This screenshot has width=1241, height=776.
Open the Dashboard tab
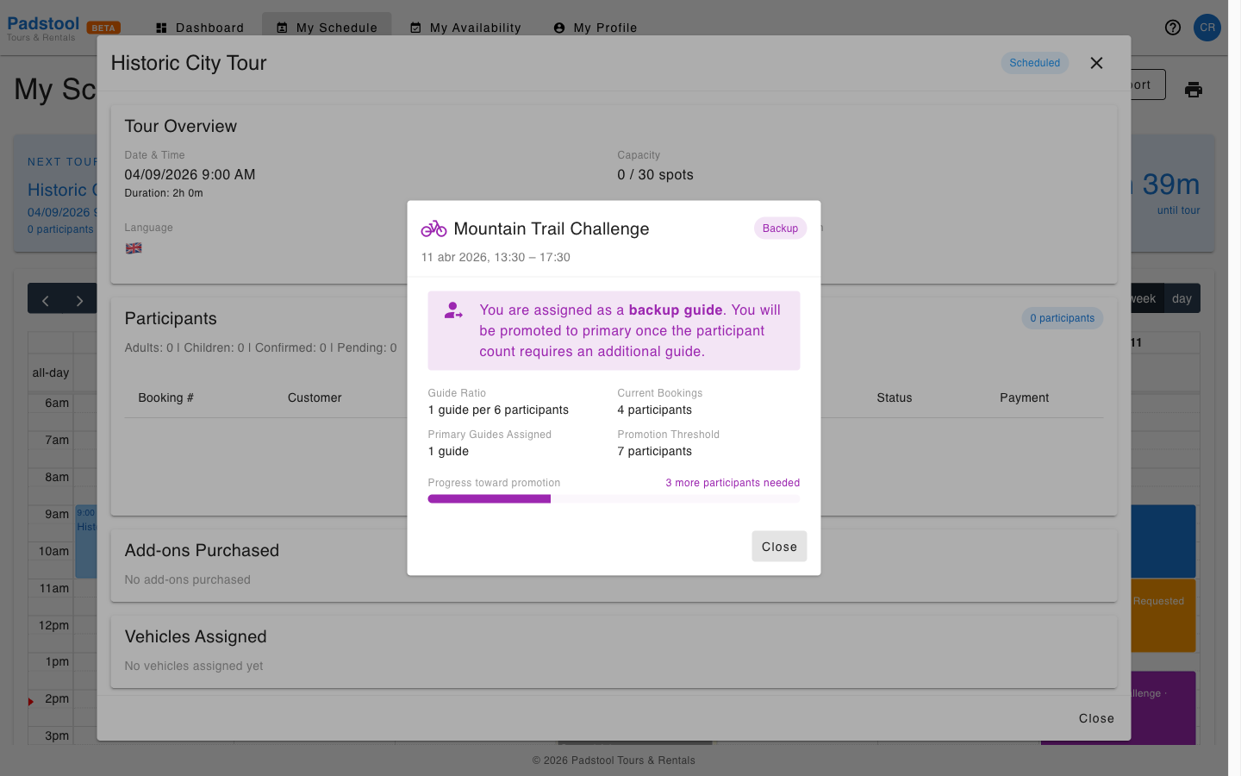click(x=200, y=28)
